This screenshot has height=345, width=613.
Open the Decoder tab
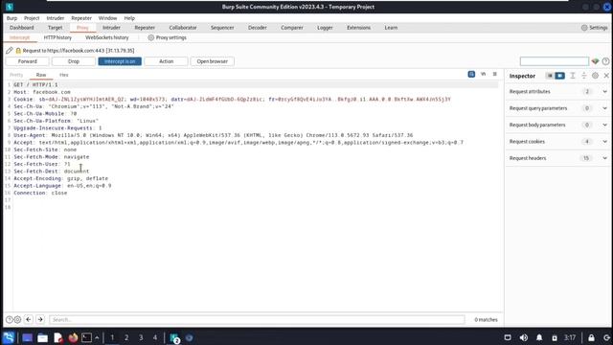pos(258,28)
